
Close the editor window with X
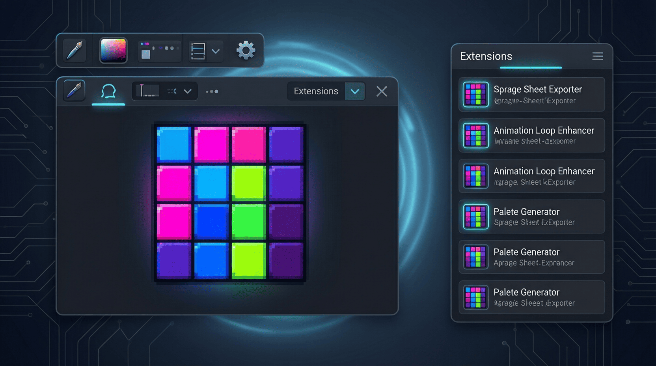tap(382, 91)
